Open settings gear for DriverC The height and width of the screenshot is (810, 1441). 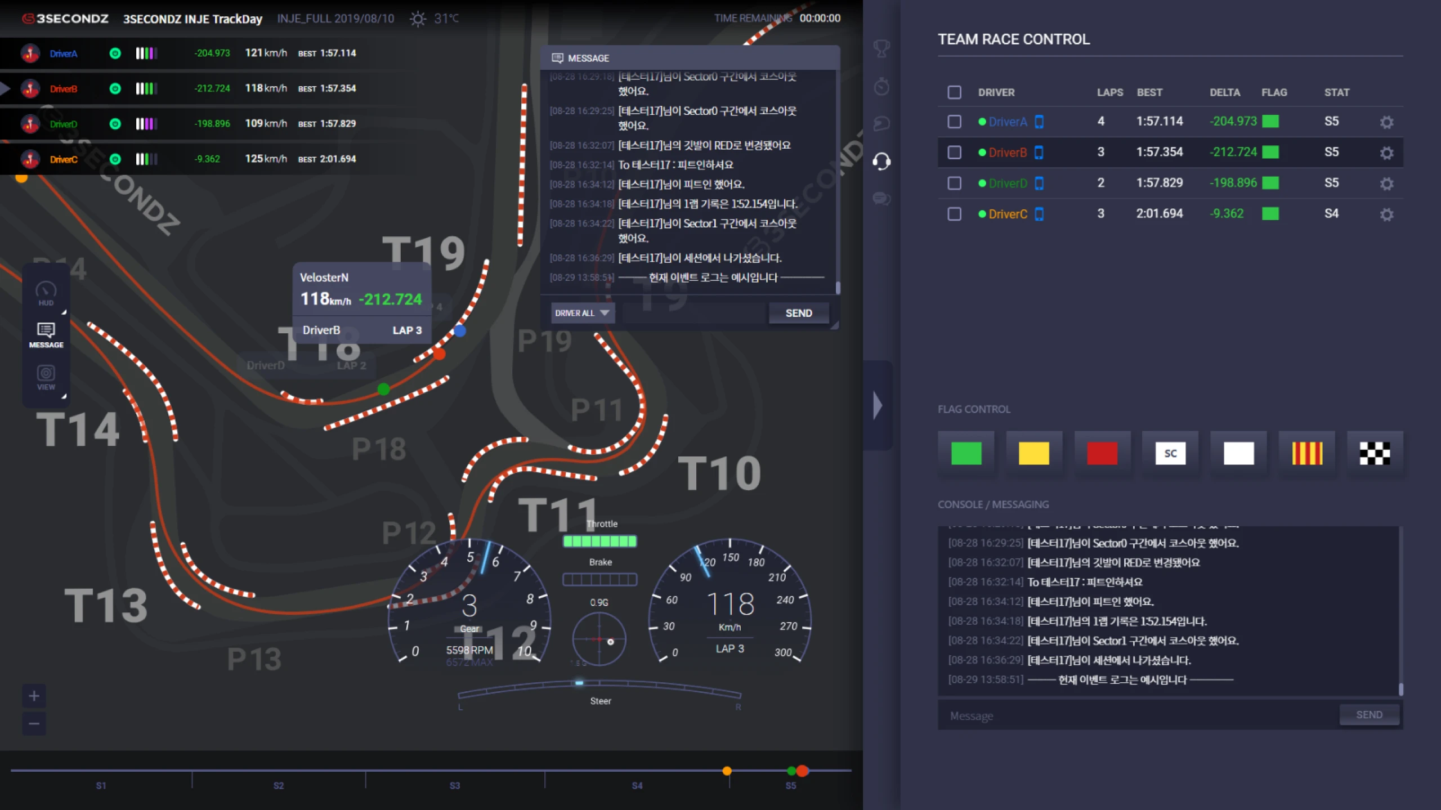tap(1386, 214)
